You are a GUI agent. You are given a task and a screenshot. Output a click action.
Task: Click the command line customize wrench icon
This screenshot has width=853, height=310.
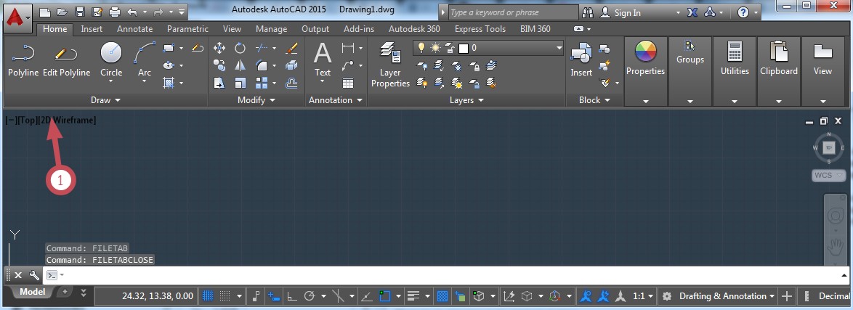(33, 275)
